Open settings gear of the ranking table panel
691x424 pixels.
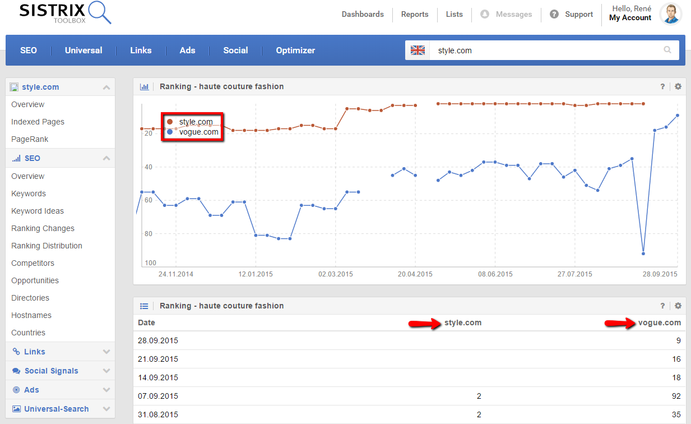(x=678, y=306)
